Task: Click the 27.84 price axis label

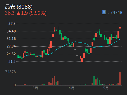Action: coord(11,46)
